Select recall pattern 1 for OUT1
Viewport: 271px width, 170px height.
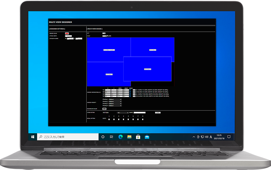[109, 119]
